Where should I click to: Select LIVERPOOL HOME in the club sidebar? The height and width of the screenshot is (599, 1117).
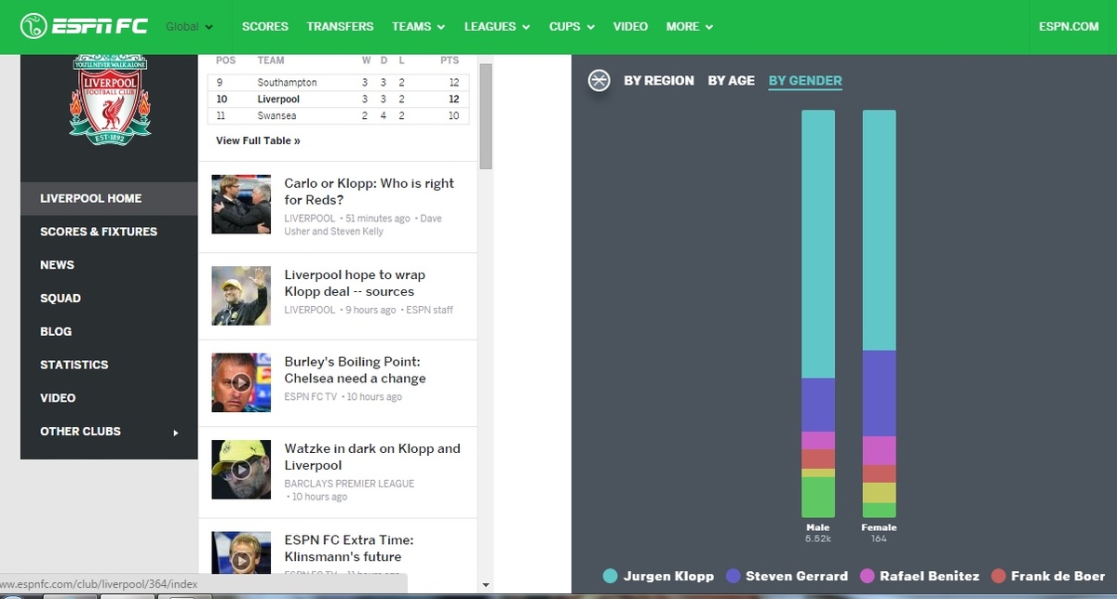coord(109,198)
